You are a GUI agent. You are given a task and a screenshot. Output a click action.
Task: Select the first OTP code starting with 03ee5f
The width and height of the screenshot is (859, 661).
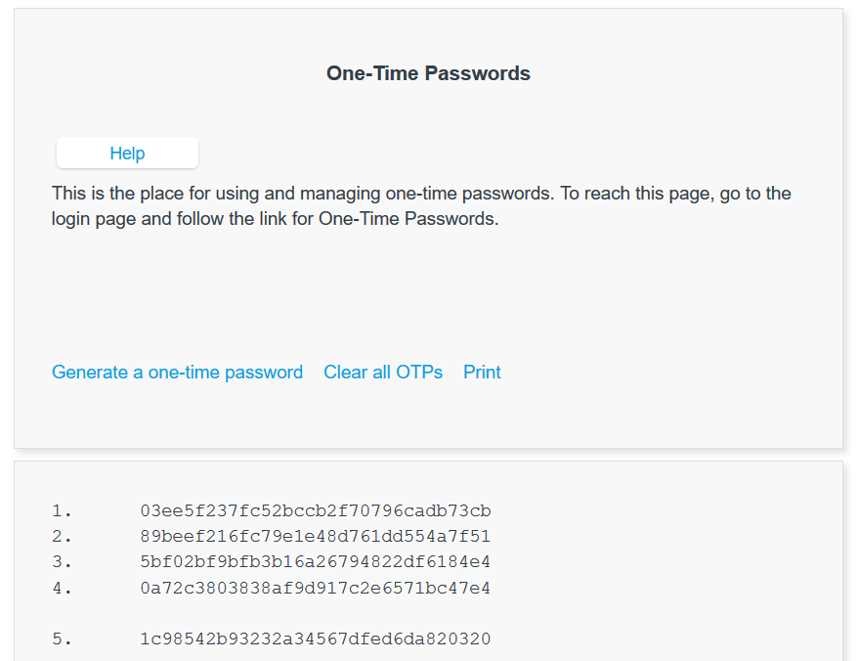point(315,511)
